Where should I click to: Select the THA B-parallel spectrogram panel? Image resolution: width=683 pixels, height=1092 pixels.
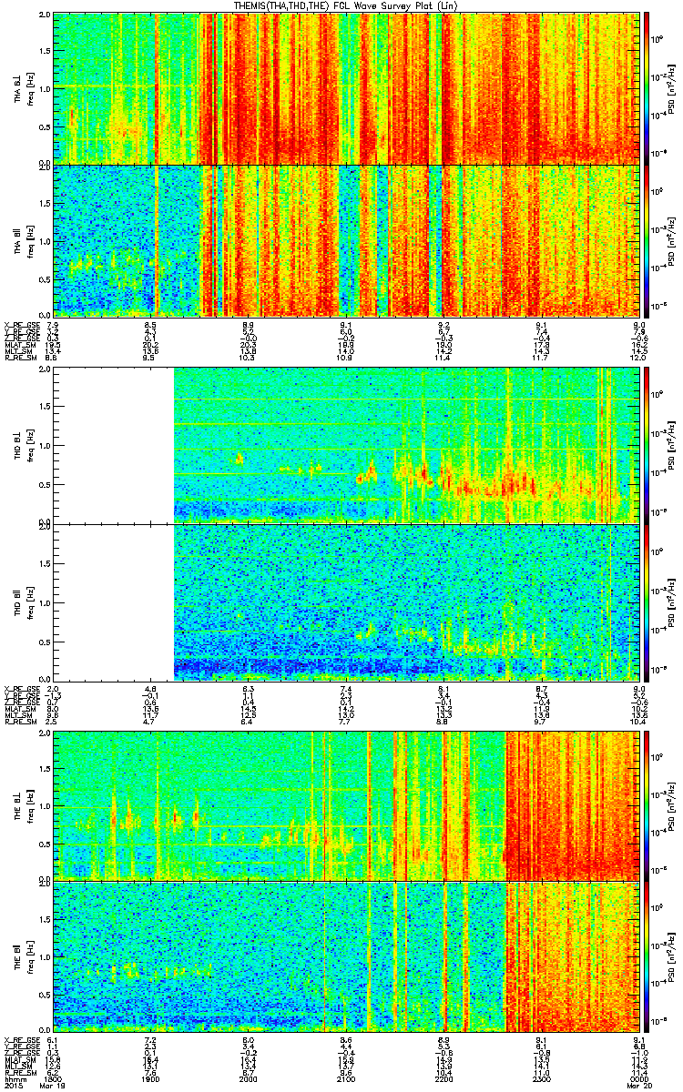[x=345, y=239]
